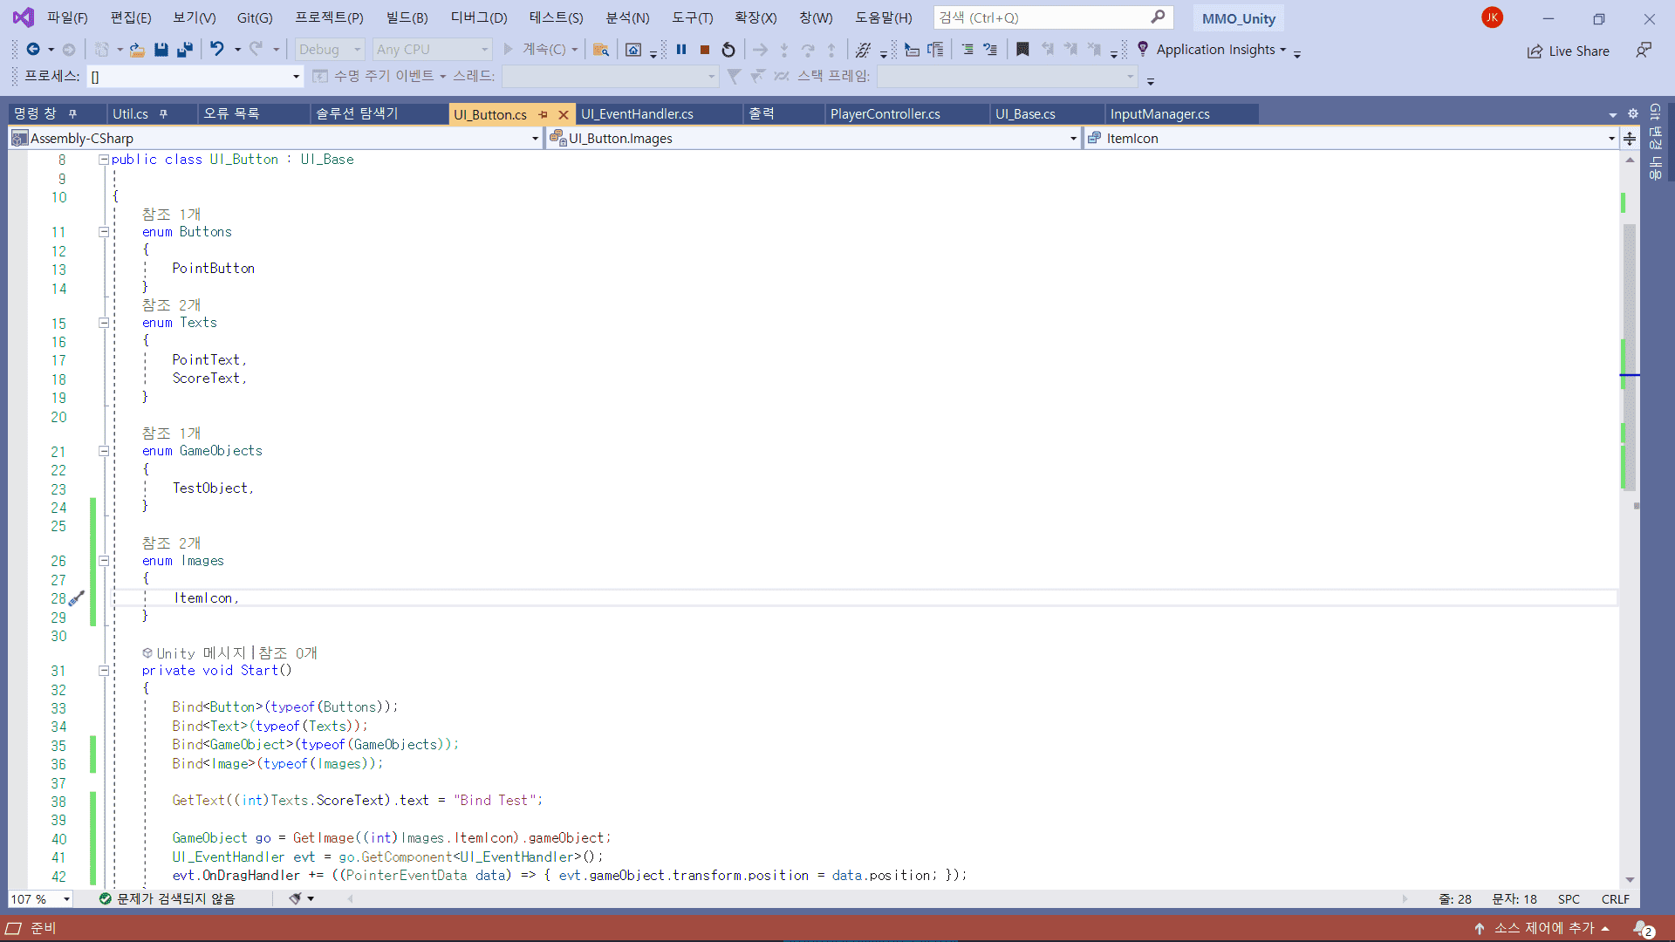The height and width of the screenshot is (942, 1675).
Task: Click the MMO_Unity solution name button
Action: [x=1238, y=18]
